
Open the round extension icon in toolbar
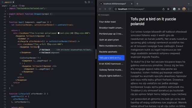coord(174,9)
